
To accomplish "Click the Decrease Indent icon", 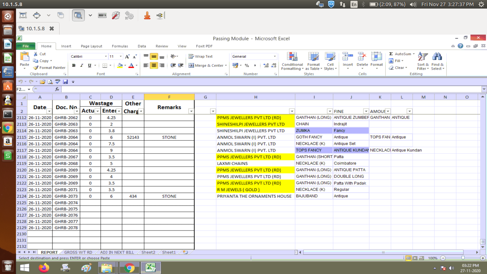I will [x=173, y=65].
